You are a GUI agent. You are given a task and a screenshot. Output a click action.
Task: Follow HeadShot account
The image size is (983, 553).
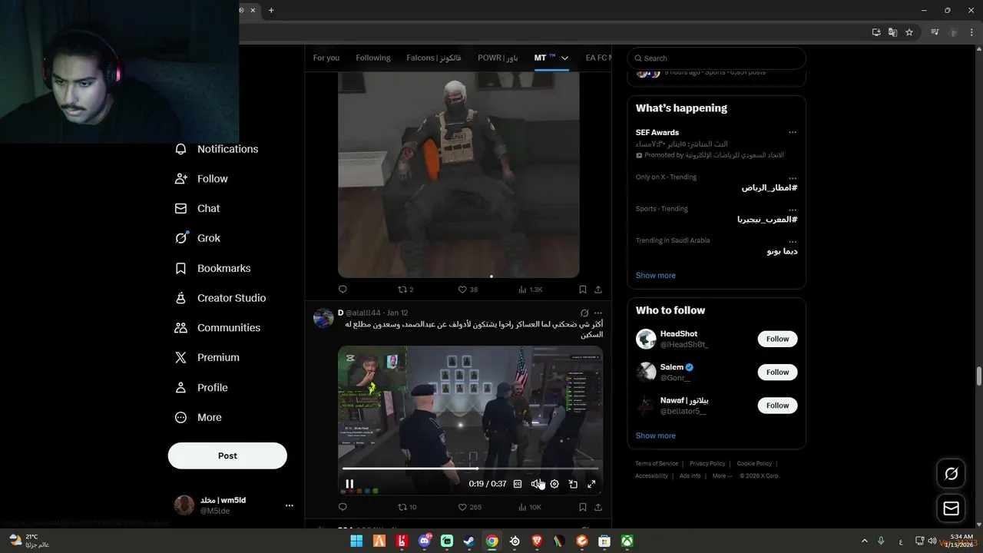click(777, 339)
